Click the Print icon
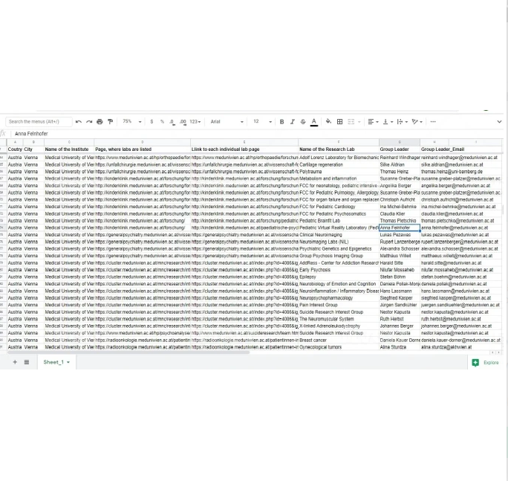The image size is (508, 481). pos(100,122)
